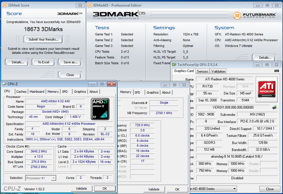Switch to the Sensors tab in GPU-Z

point(202,71)
